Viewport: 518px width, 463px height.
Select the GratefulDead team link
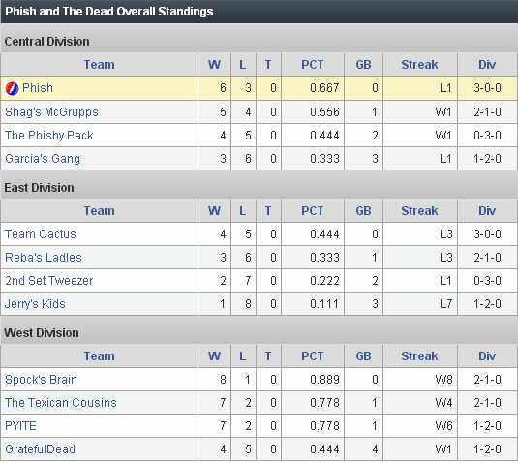coord(40,449)
